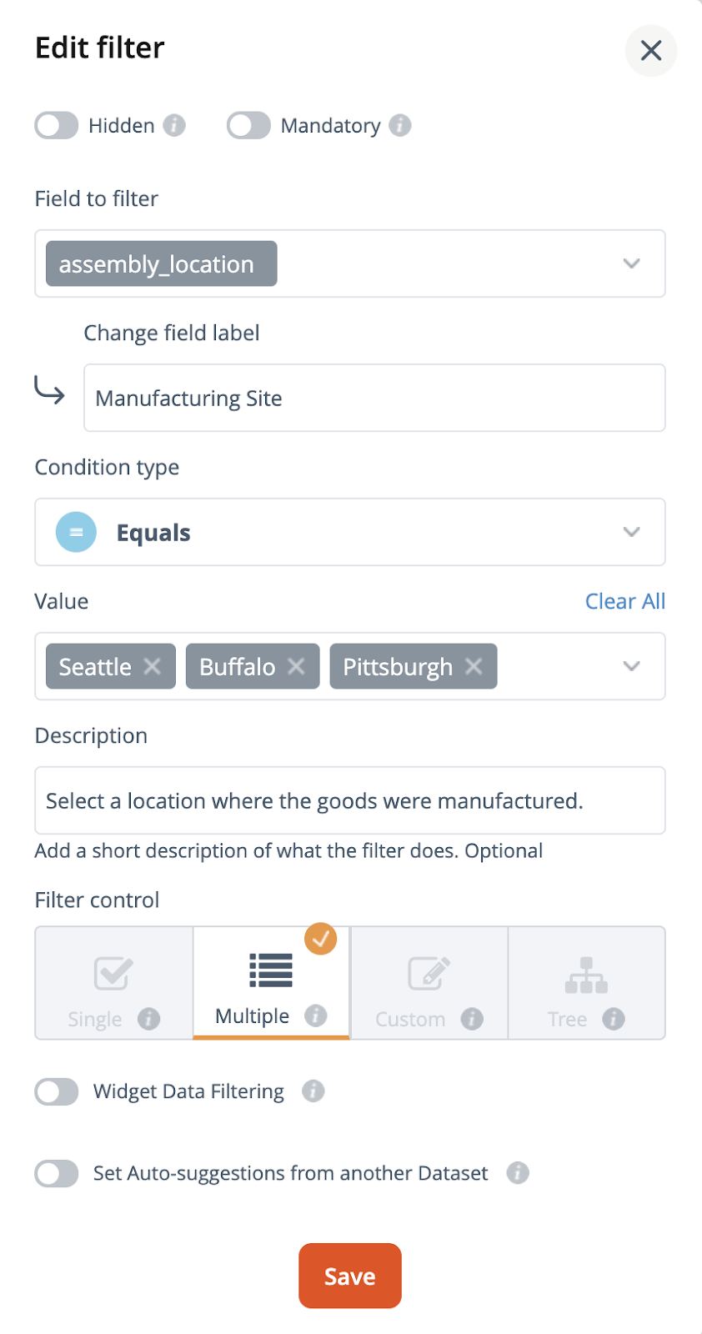Select the Single filter control option
Viewport: 702px width, 1334px height.
point(114,983)
